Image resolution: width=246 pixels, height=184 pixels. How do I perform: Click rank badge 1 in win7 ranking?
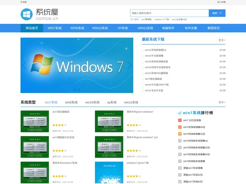click(180, 120)
